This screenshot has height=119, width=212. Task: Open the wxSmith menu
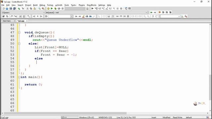tap(59, 5)
